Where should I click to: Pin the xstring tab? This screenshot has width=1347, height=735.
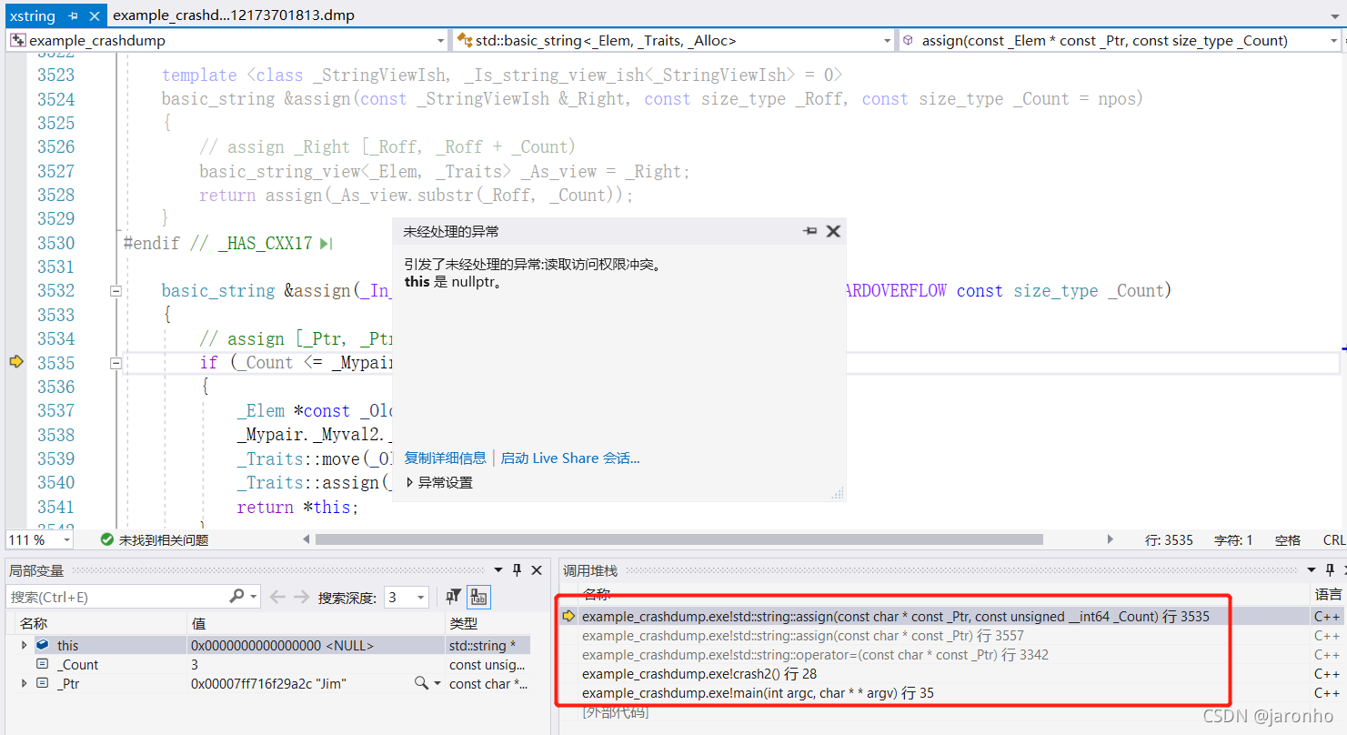(x=74, y=15)
